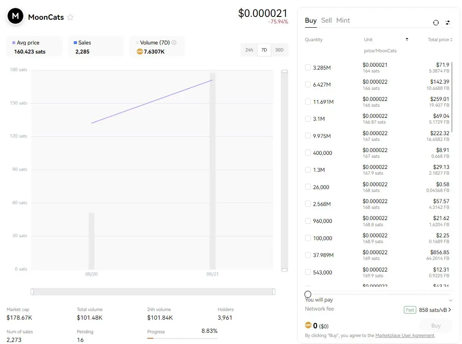
Task: Click the blue Sales legend marker
Action: (75, 43)
